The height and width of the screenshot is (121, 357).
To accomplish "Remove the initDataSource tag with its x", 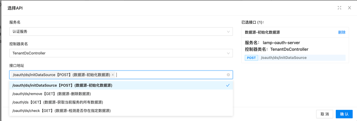I will pos(113,75).
